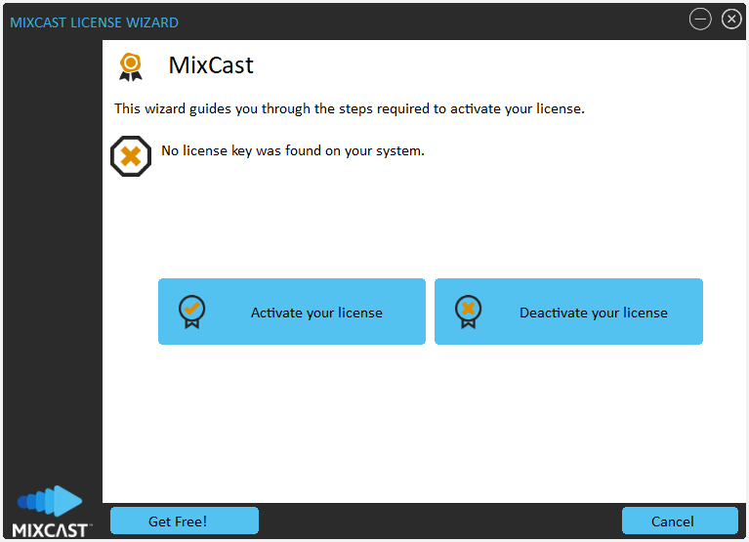Screen dimensions: 749x542
Task: Click the MIXCAST wordmark under the logo
Action: click(51, 530)
